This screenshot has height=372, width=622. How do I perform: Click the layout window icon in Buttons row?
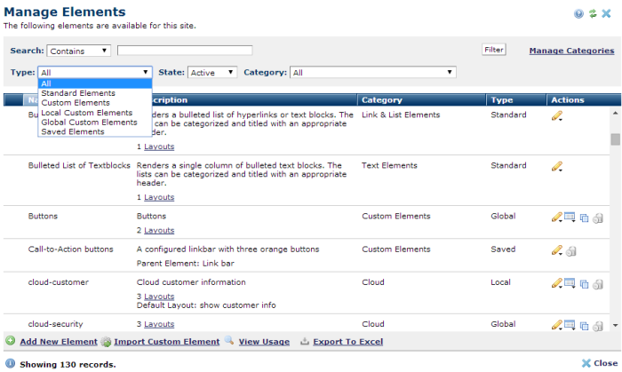pos(570,216)
